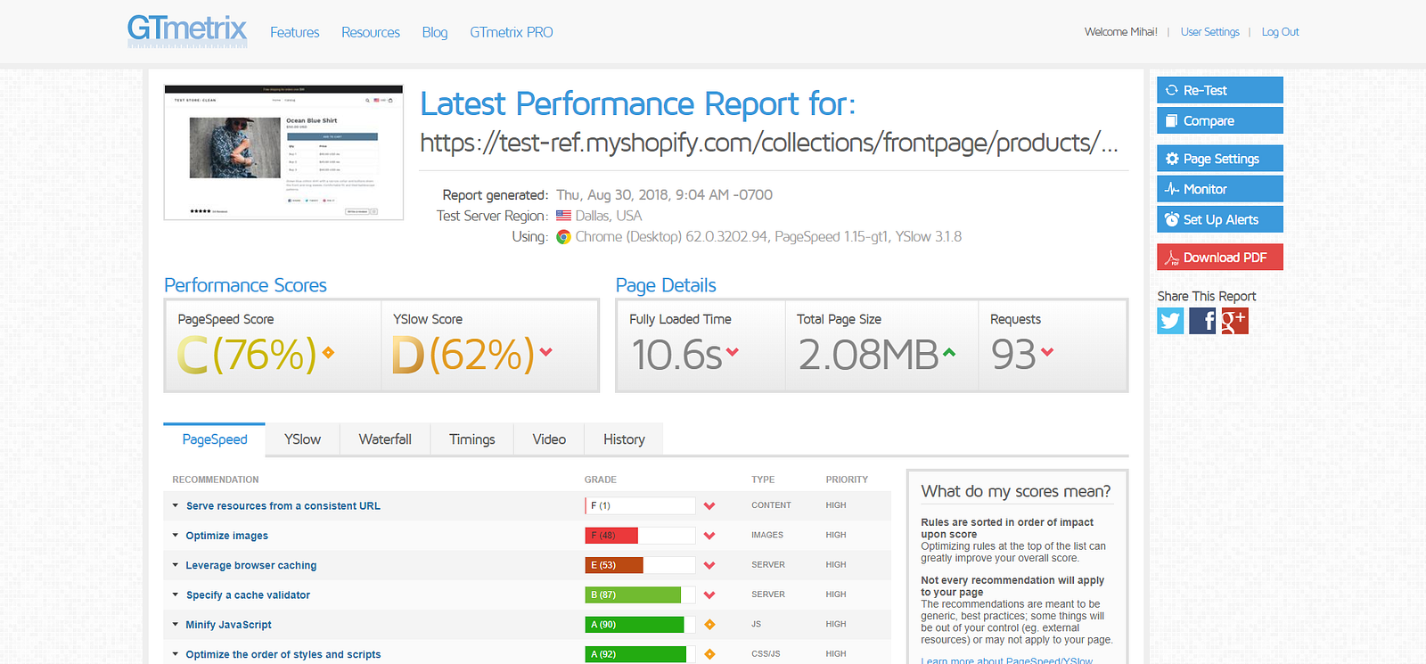The image size is (1426, 664).
Task: Click the Re-Test button
Action: tap(1220, 90)
